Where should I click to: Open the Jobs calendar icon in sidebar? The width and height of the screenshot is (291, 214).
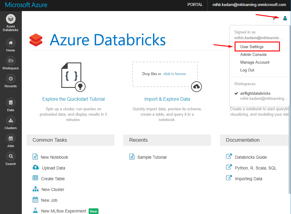click(11, 138)
